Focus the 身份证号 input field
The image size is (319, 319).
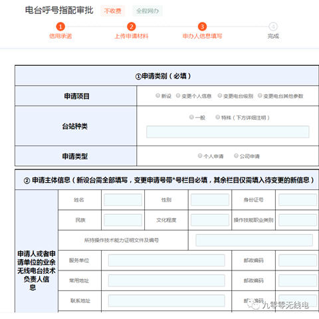click(x=298, y=200)
